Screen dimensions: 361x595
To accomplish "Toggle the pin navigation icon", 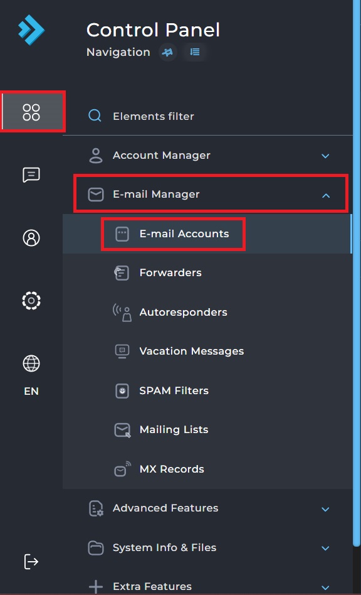I will coord(167,52).
